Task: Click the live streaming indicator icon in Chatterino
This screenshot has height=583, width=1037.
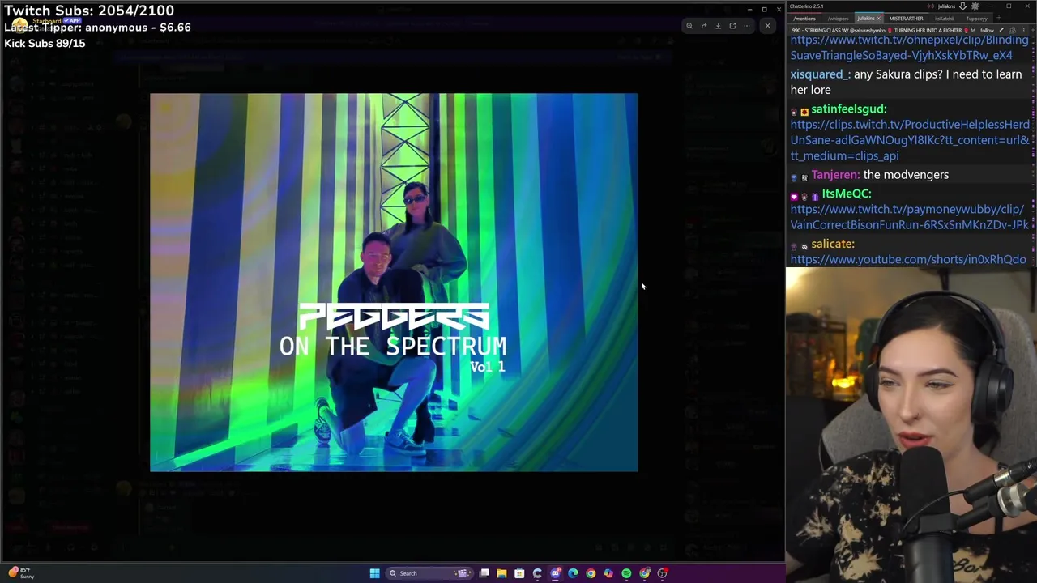Action: 931,6
